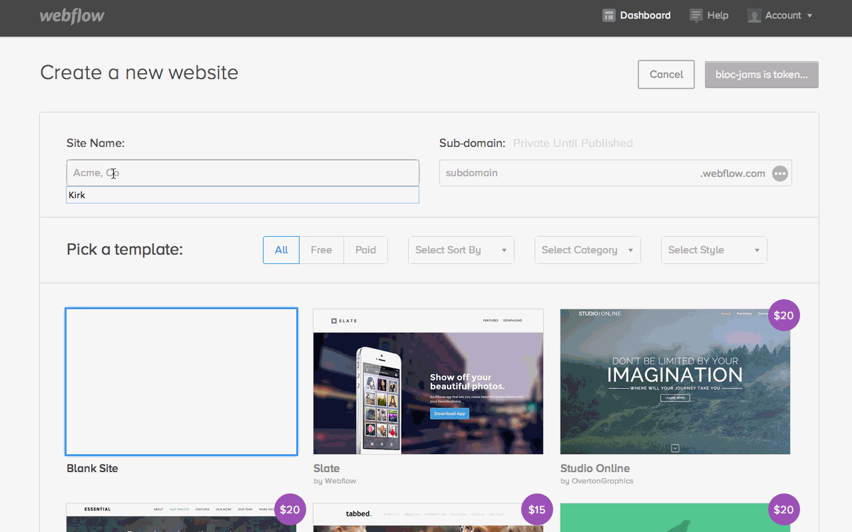Click the 'bloc-jams is taken...' button
This screenshot has height=532, width=852.
(x=761, y=74)
